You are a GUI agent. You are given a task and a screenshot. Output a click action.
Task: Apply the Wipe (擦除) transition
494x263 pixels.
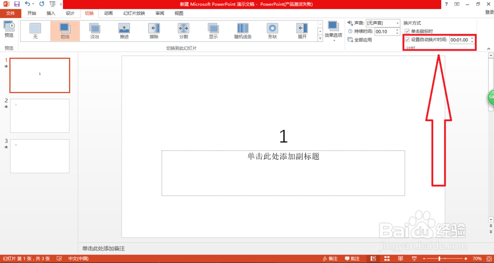pyautogui.click(x=154, y=31)
